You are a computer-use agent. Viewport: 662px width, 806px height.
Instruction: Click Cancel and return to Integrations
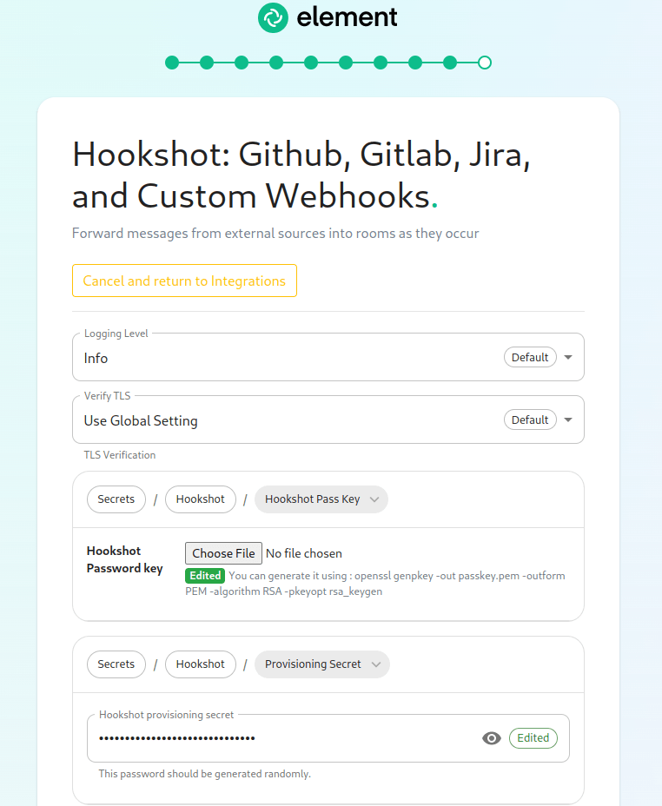[184, 281]
